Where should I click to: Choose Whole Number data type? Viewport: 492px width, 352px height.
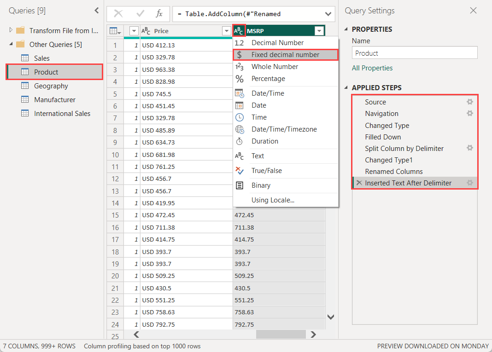pos(286,66)
